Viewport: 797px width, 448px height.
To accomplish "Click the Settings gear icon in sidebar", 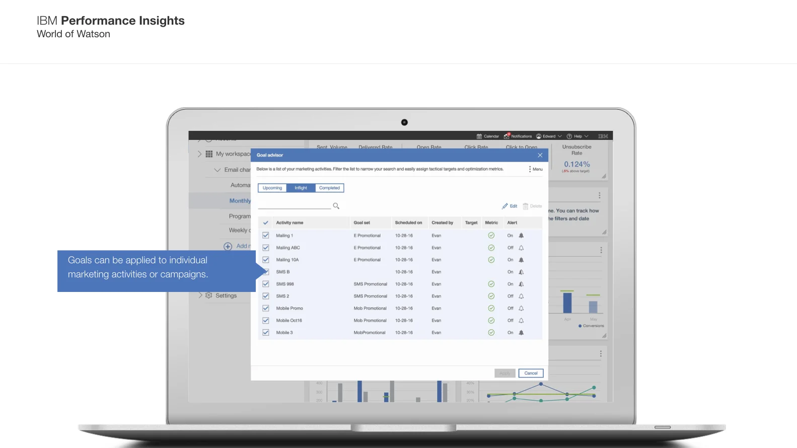I will click(x=208, y=295).
